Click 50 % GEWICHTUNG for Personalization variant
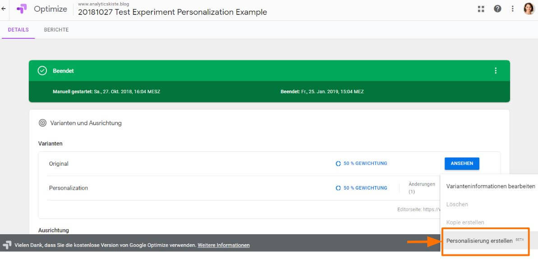538x259 pixels. [x=365, y=188]
